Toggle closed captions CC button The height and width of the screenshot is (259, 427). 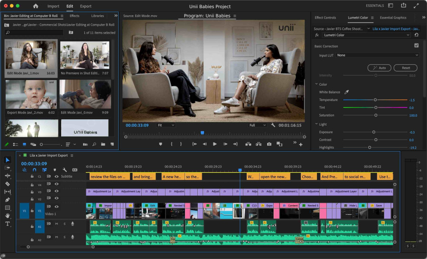coord(74,170)
